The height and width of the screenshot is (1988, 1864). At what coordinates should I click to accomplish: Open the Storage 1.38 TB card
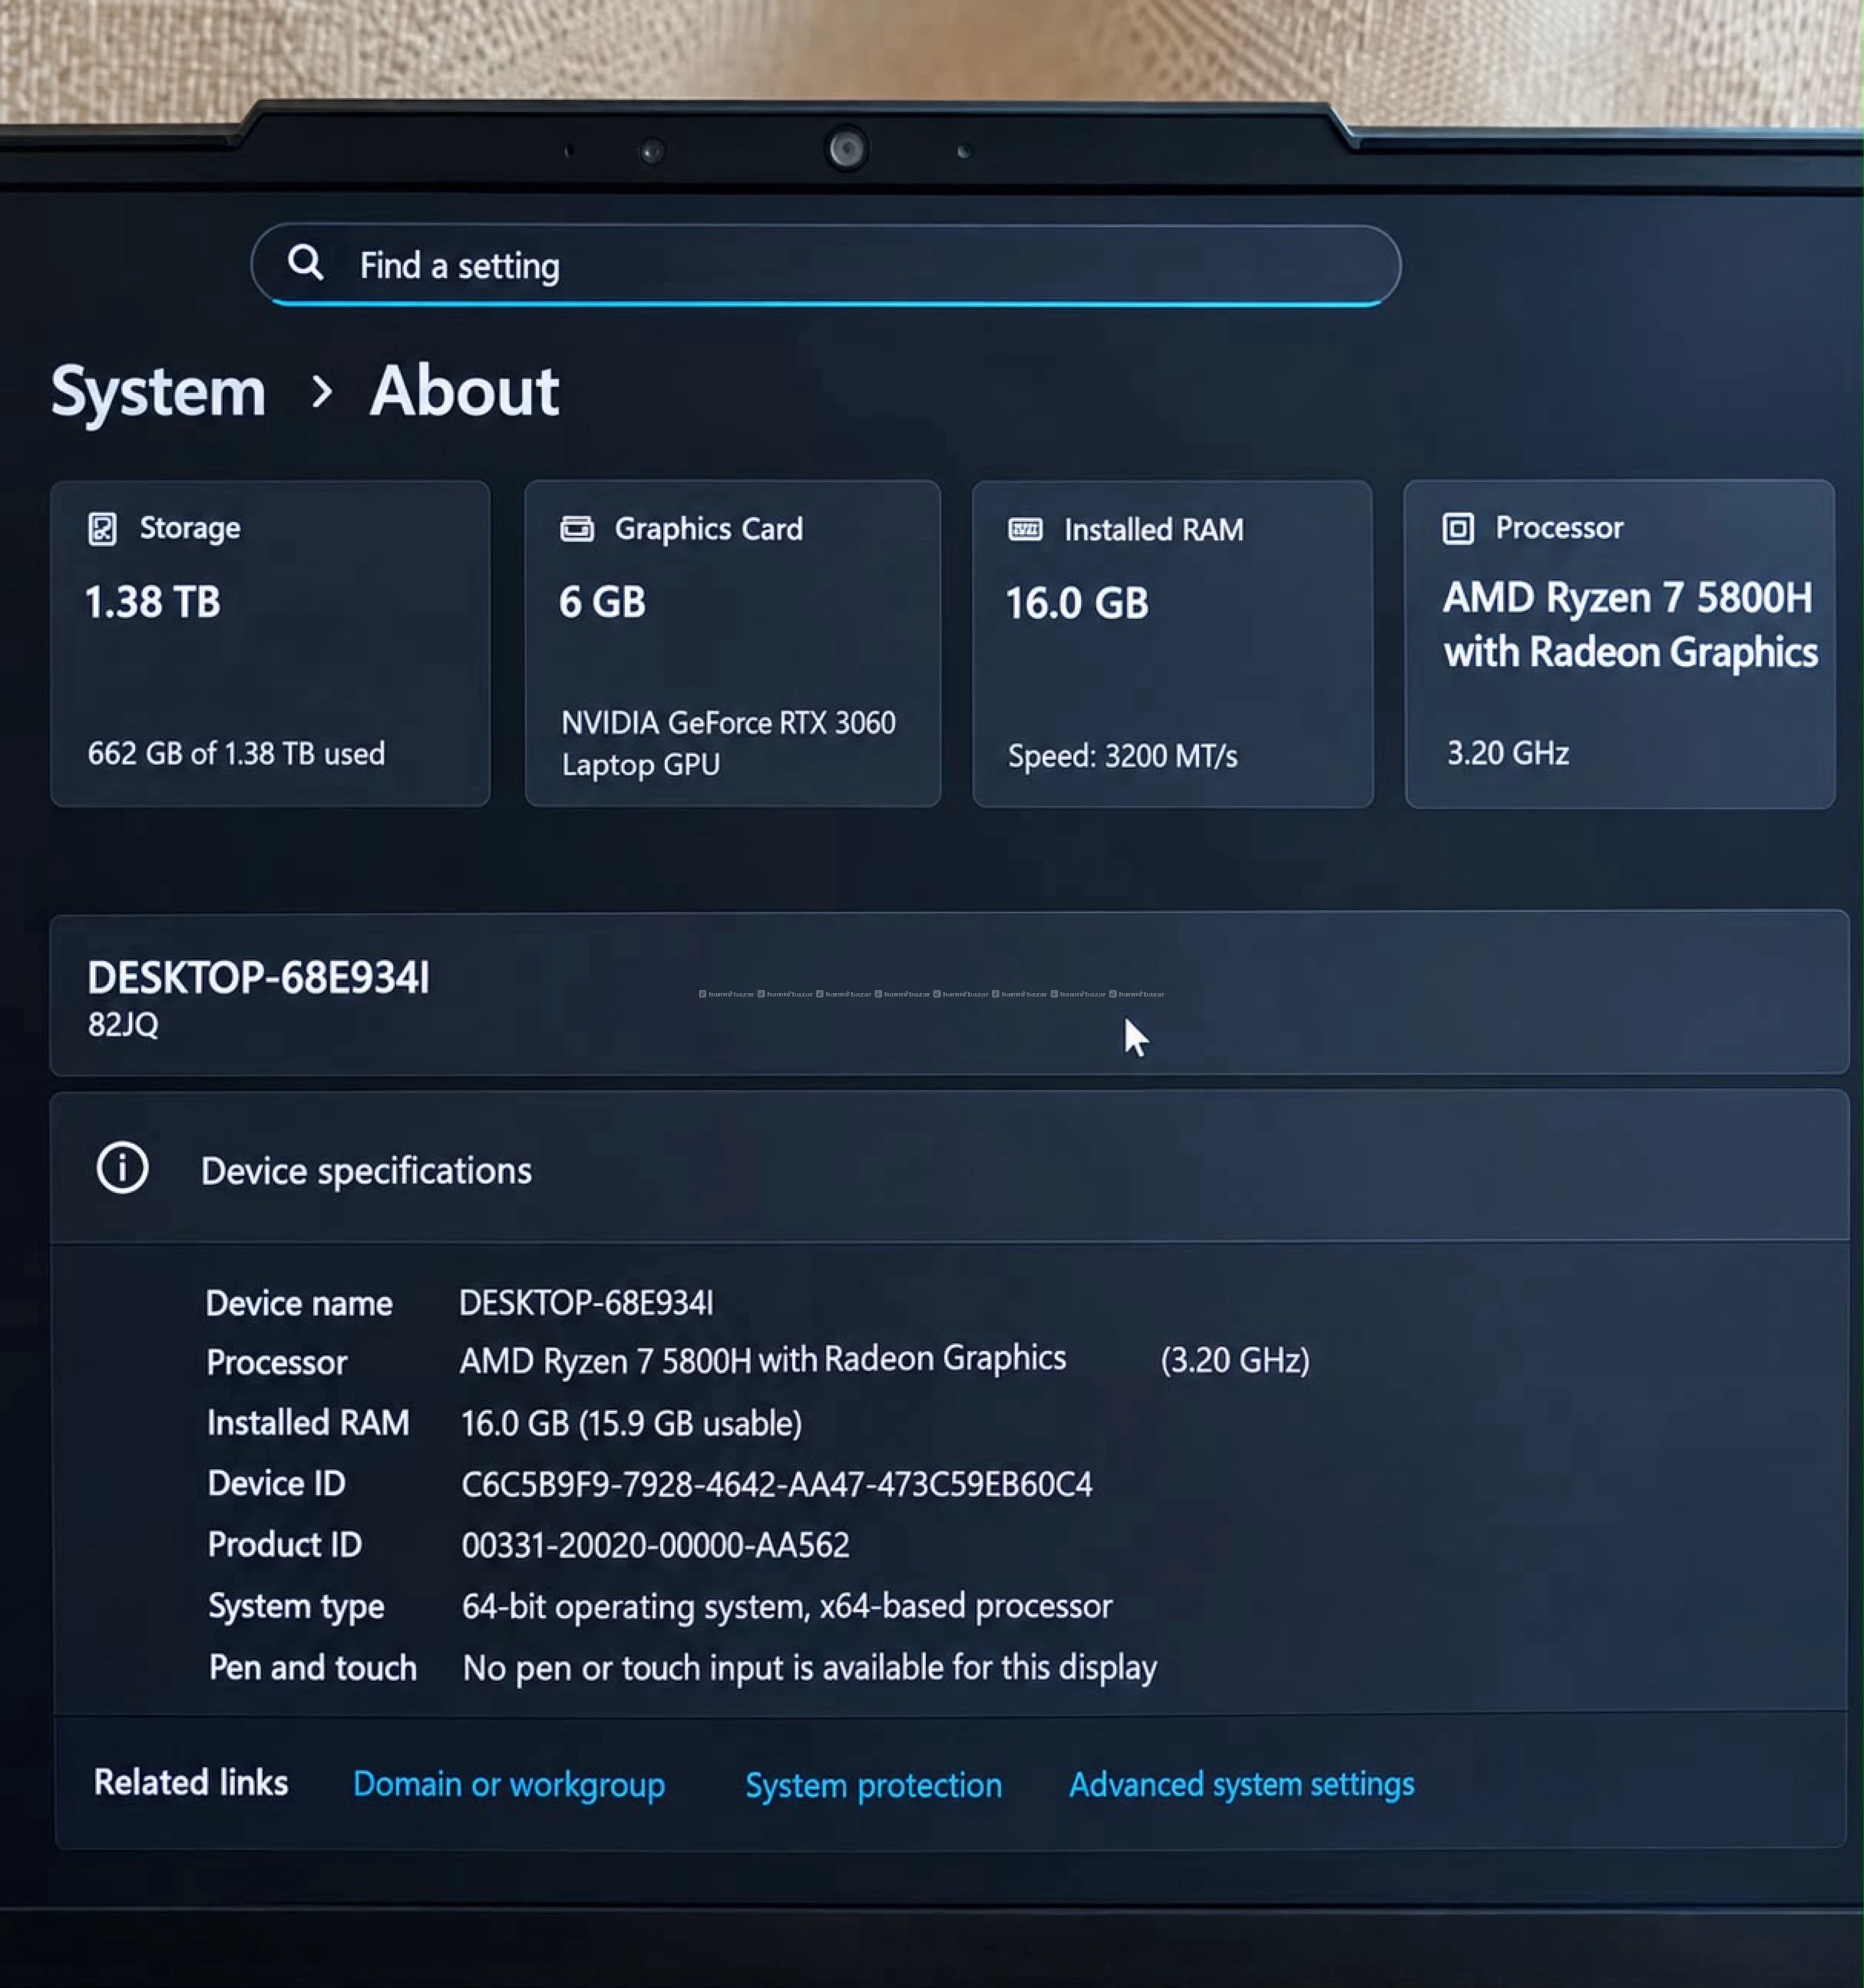270,644
